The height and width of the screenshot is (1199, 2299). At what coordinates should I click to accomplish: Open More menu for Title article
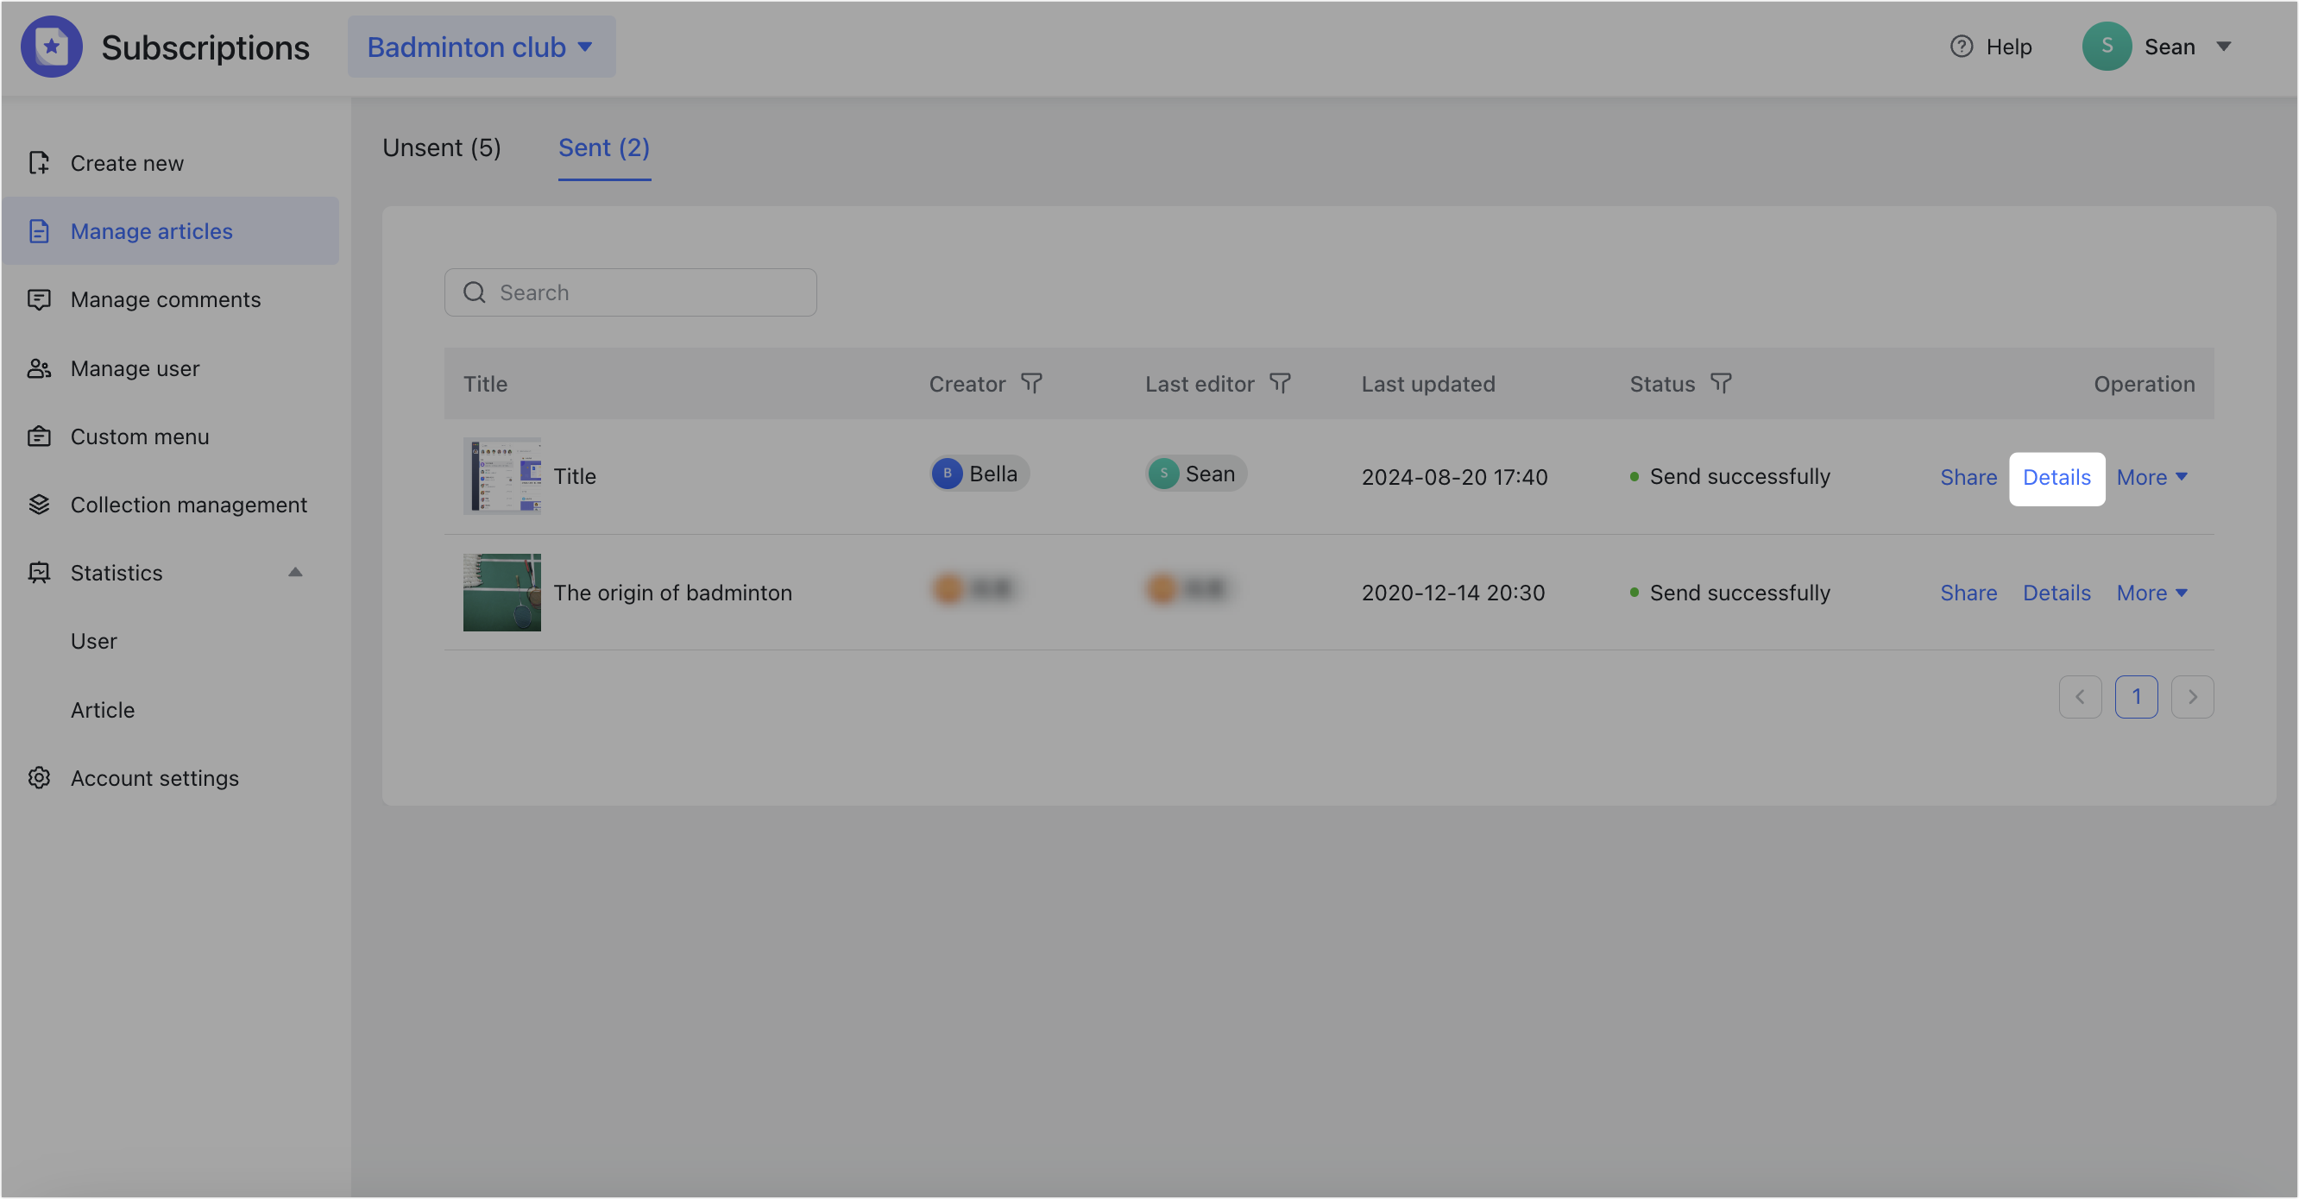2151,477
